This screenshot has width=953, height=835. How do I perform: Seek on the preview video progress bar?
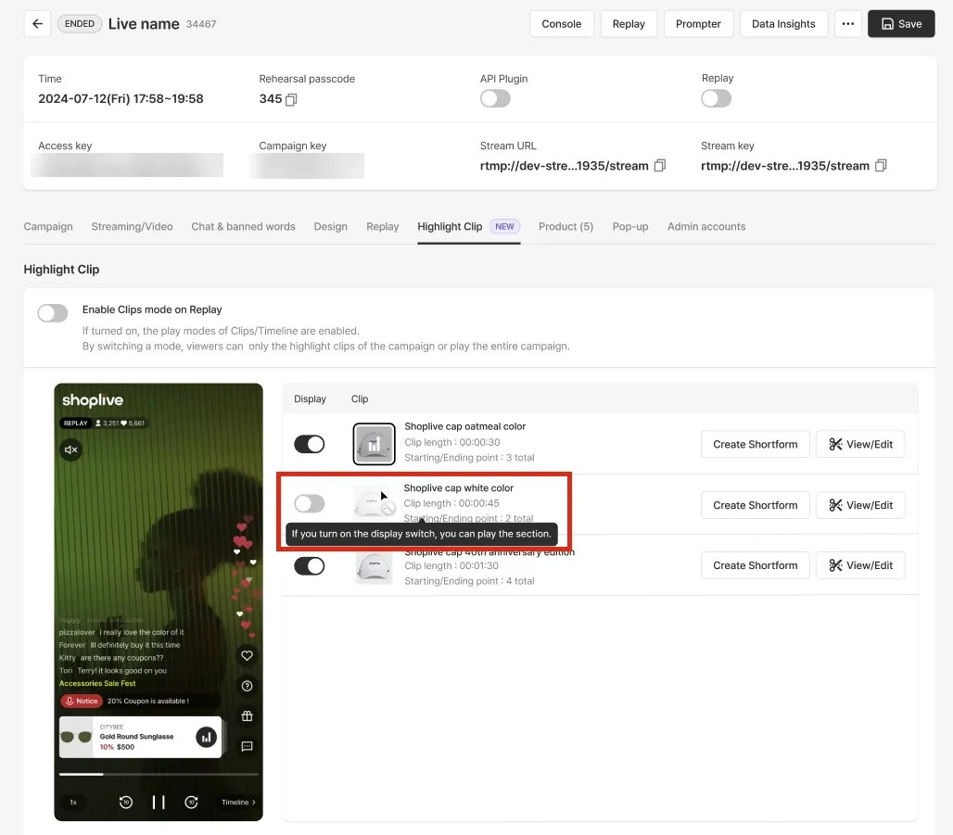click(159, 774)
